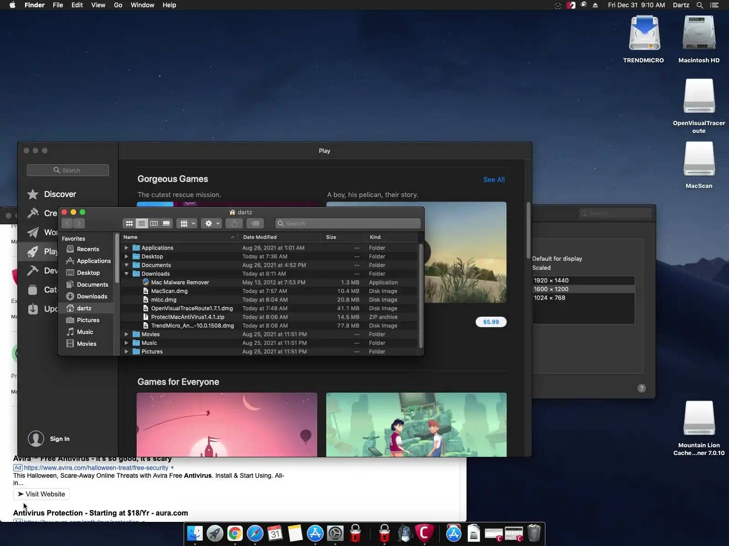Open System Preferences from the Dock

click(335, 533)
